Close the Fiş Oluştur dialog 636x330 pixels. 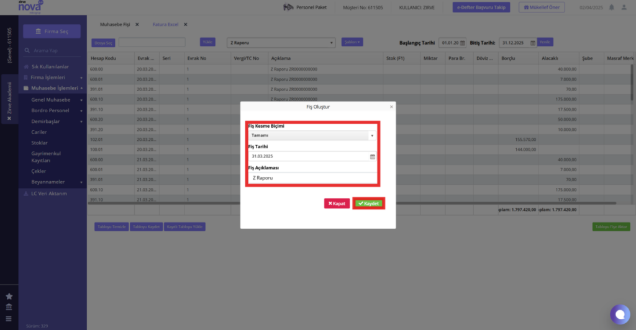[391, 107]
